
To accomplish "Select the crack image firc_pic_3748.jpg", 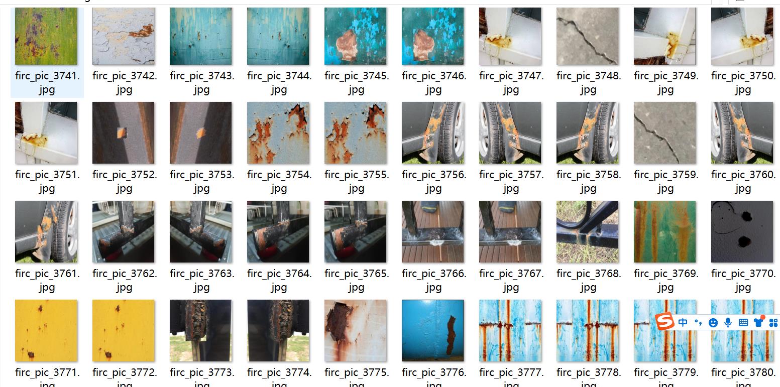I will coord(588,36).
